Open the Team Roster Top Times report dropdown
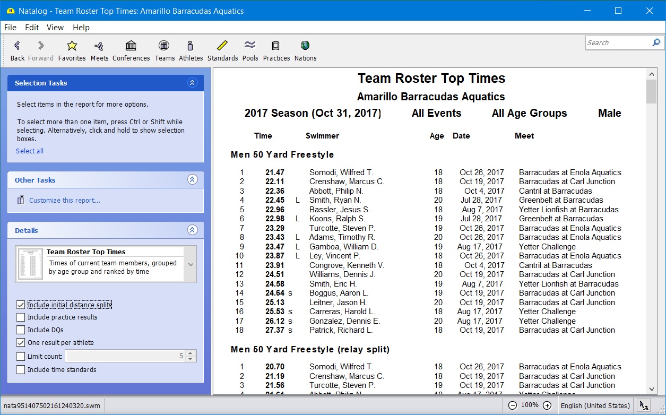666x415 pixels. [191, 264]
